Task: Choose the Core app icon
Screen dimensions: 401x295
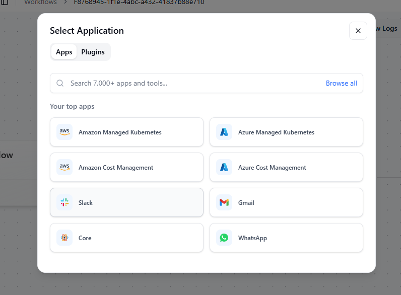Action: click(64, 238)
